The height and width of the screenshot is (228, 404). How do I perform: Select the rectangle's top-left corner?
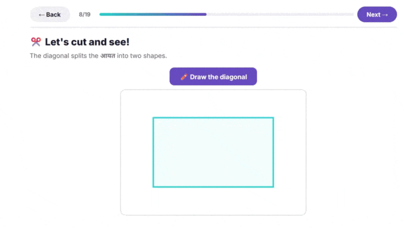click(153, 118)
